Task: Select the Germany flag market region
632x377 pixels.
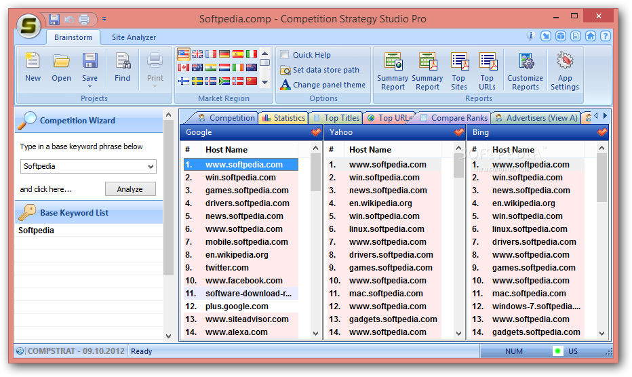Action: (x=224, y=54)
